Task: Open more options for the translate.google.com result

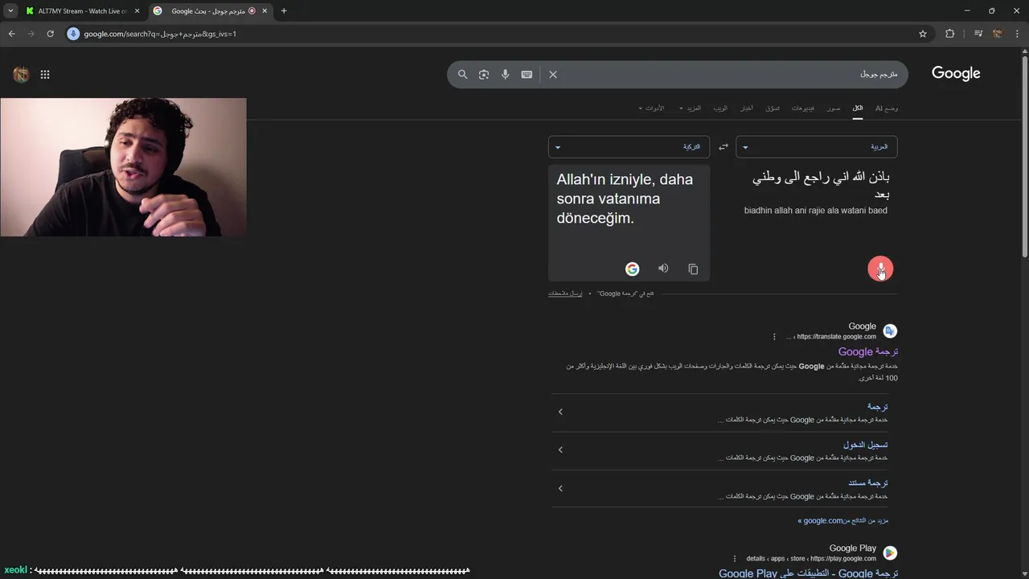Action: [x=774, y=337]
